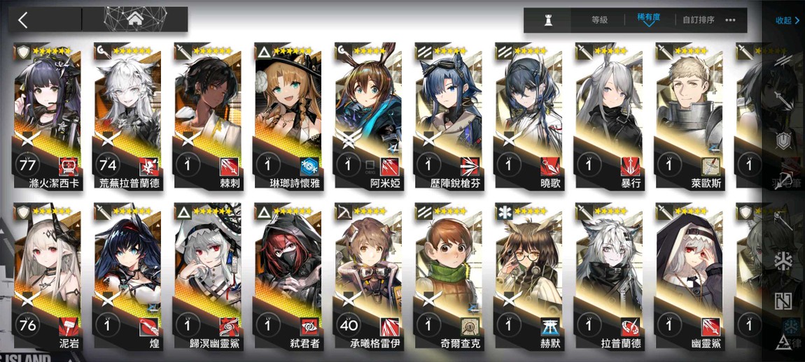Collapse the side panel with 收起

[787, 20]
